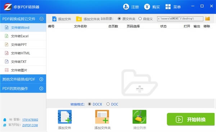
Task: Click the browser icon beside 官方网址
Action: tap(5, 125)
